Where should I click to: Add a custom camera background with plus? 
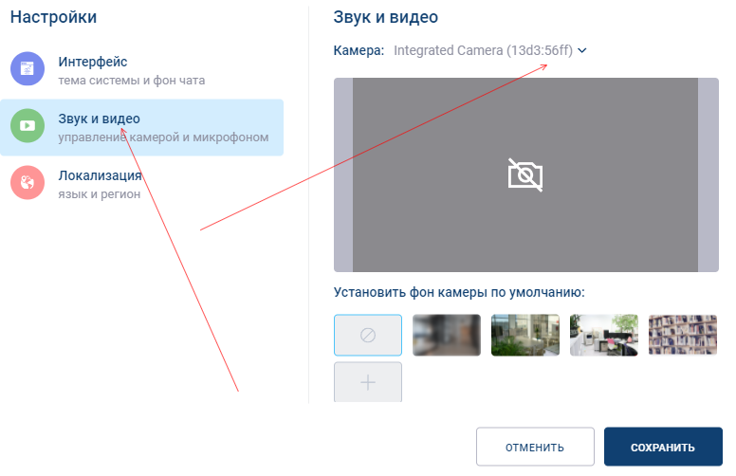(368, 382)
